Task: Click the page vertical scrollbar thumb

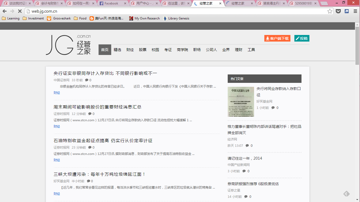Action: pyautogui.click(x=357, y=45)
